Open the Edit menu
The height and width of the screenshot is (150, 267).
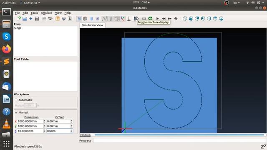pyautogui.click(x=25, y=13)
